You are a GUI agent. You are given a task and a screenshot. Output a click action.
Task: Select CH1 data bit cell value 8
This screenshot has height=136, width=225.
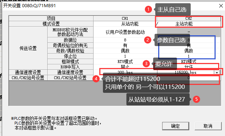point(125,40)
